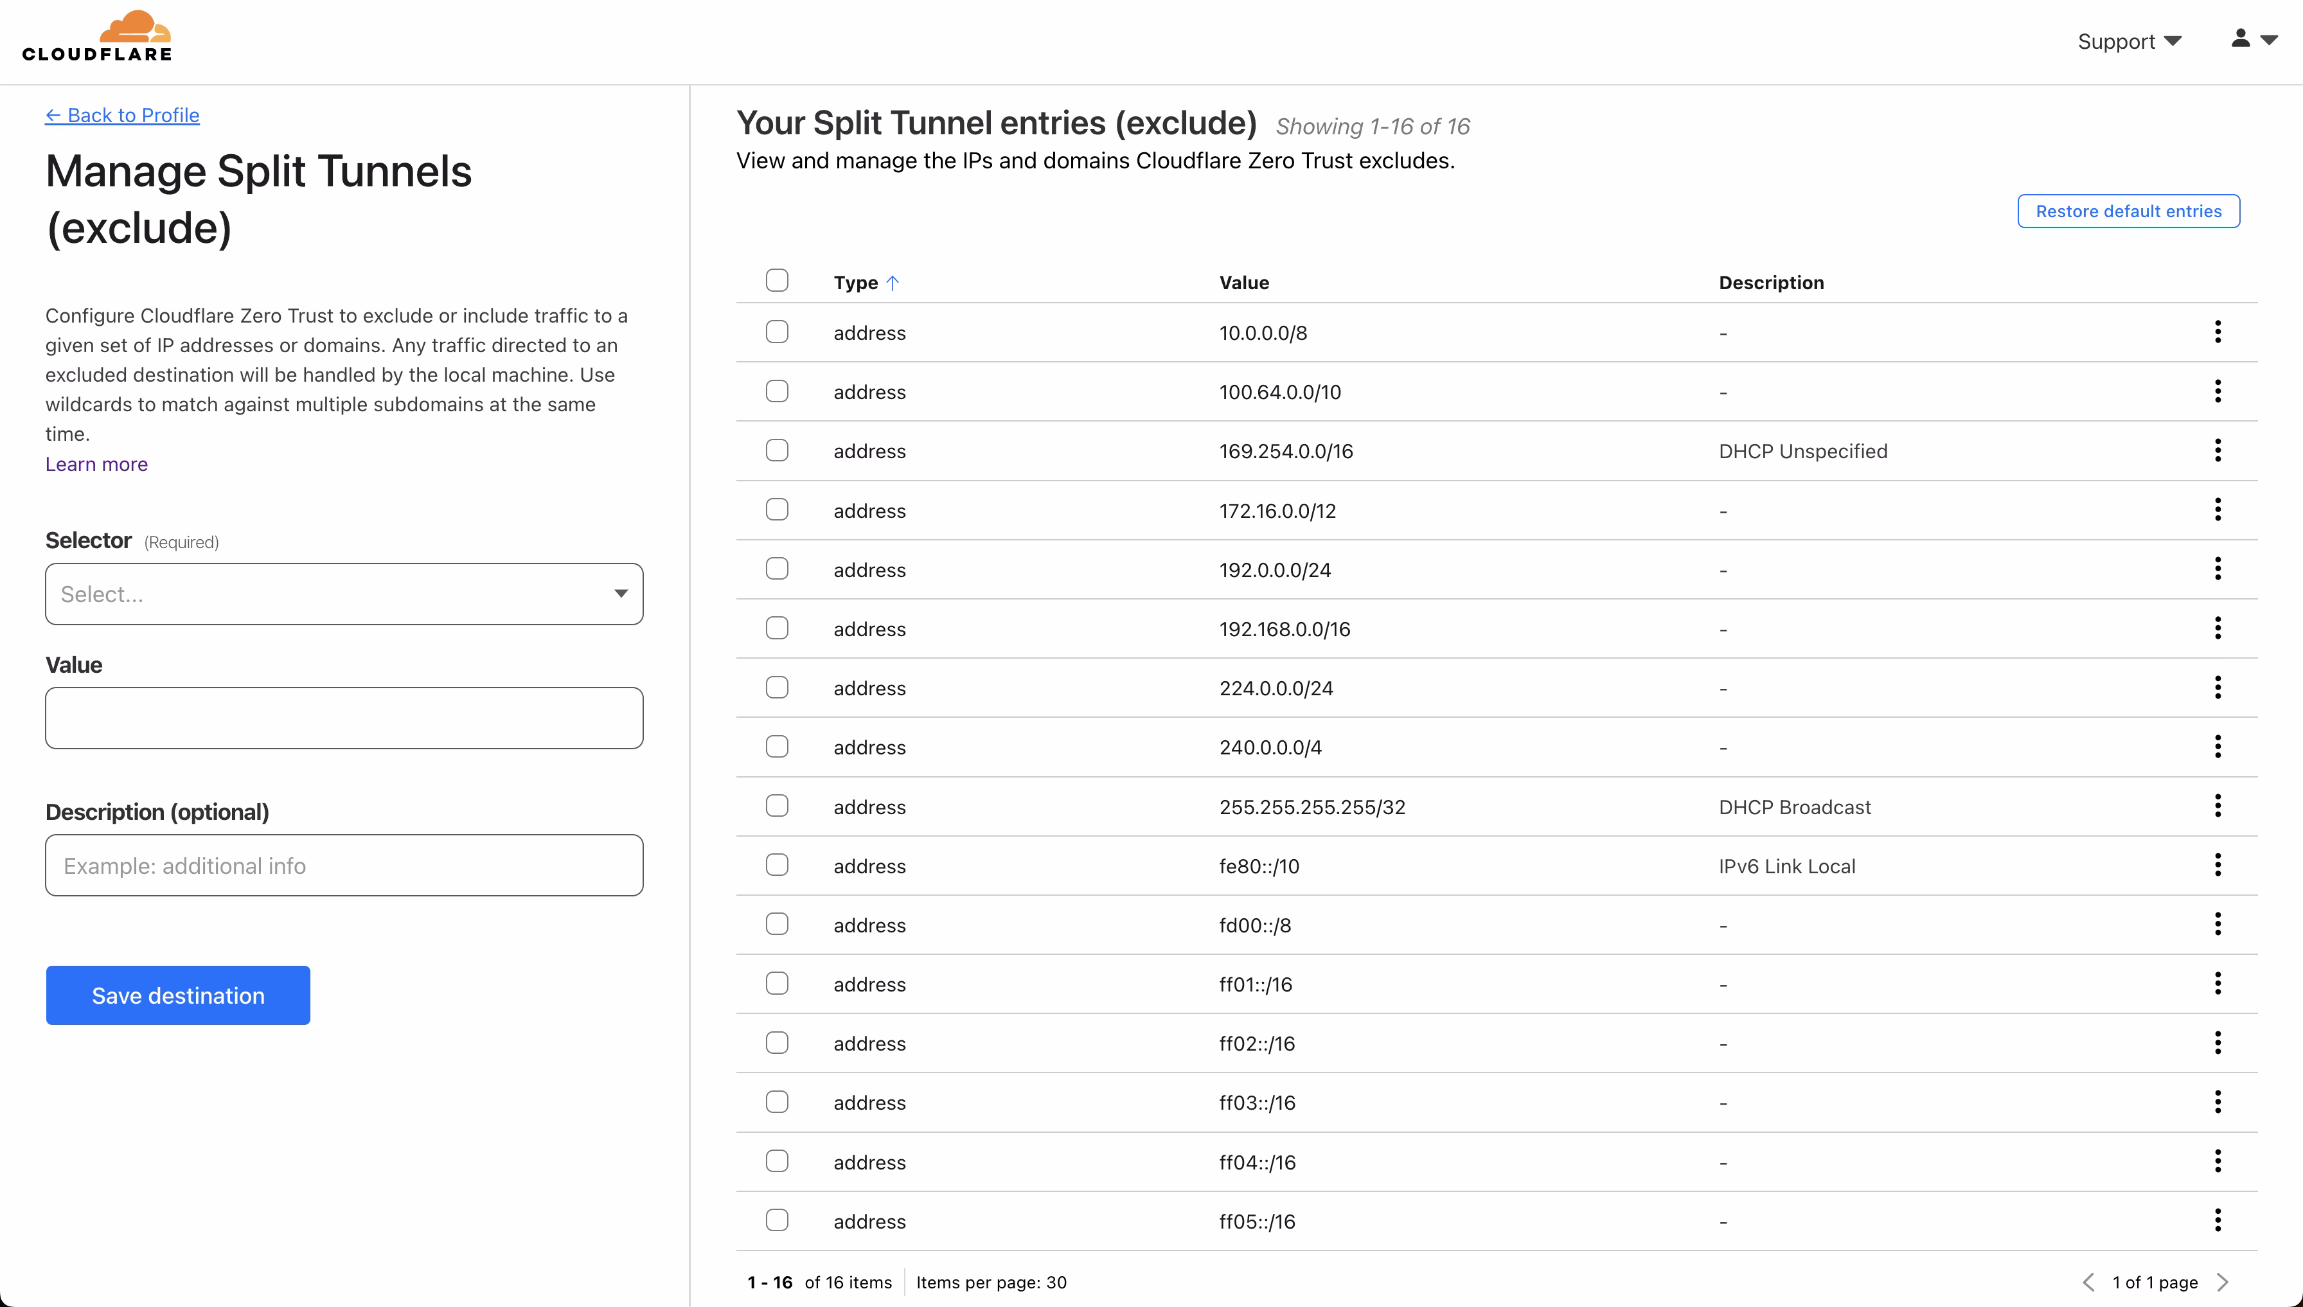Open actions menu for 169.254.0.0/16 entry
The image size is (2303, 1307).
(2217, 450)
